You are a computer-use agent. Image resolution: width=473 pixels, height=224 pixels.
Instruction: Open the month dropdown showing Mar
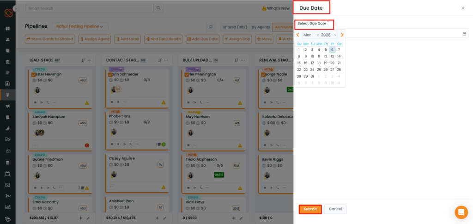tap(311, 35)
